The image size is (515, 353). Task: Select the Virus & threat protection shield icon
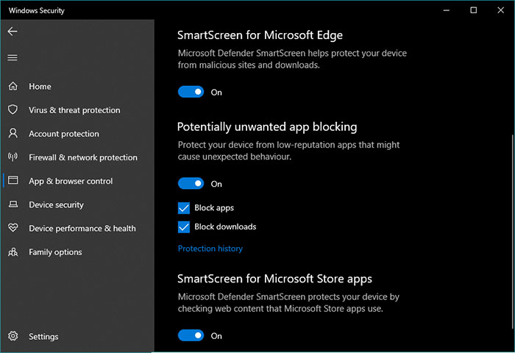(13, 110)
